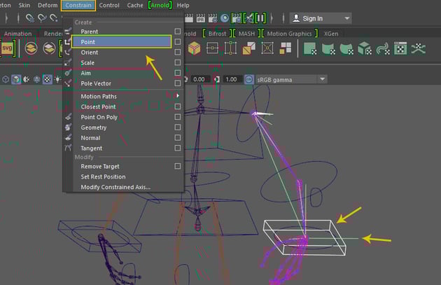Select Orient from the Constrain menu
The height and width of the screenshot is (285, 441).
coord(90,53)
